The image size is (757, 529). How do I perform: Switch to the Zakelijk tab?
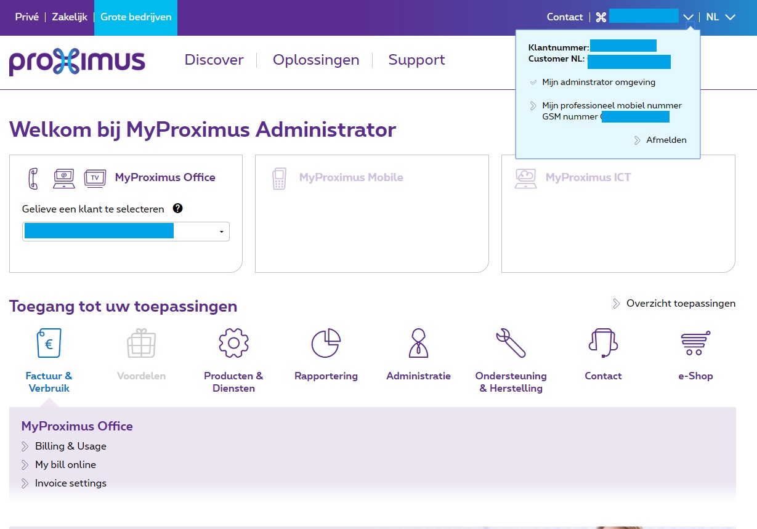[70, 17]
